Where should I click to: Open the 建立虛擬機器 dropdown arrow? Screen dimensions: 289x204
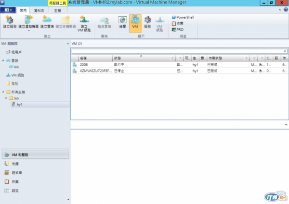28,31
